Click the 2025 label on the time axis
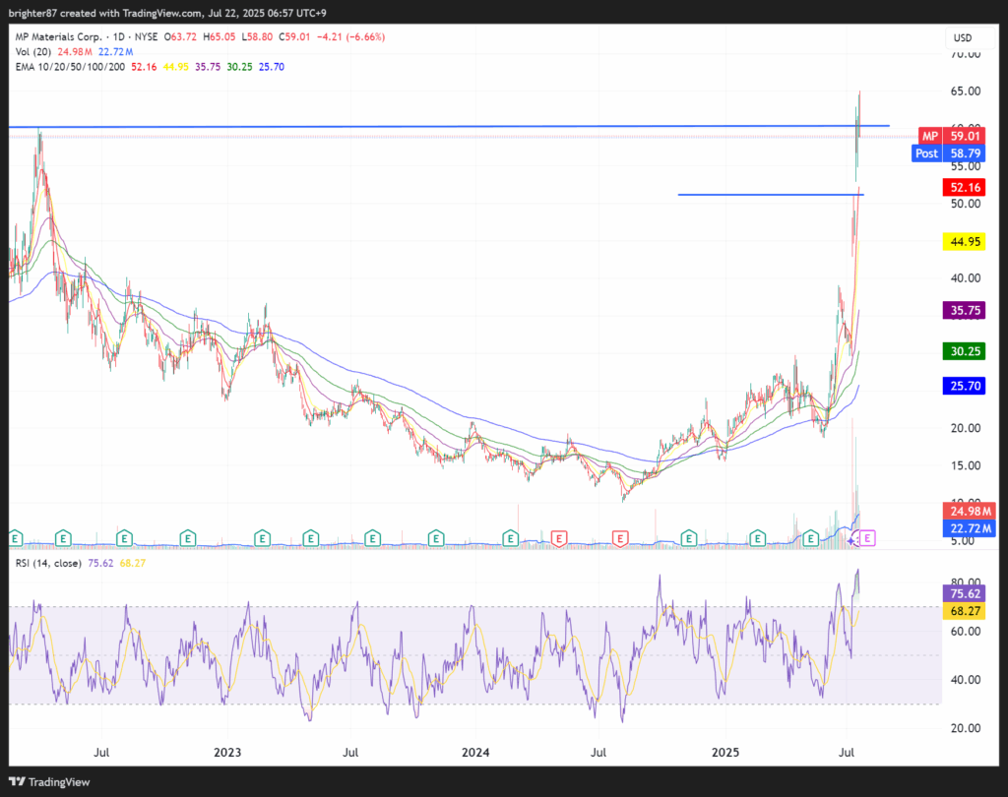Screen dimensions: 1008x797 [x=725, y=752]
